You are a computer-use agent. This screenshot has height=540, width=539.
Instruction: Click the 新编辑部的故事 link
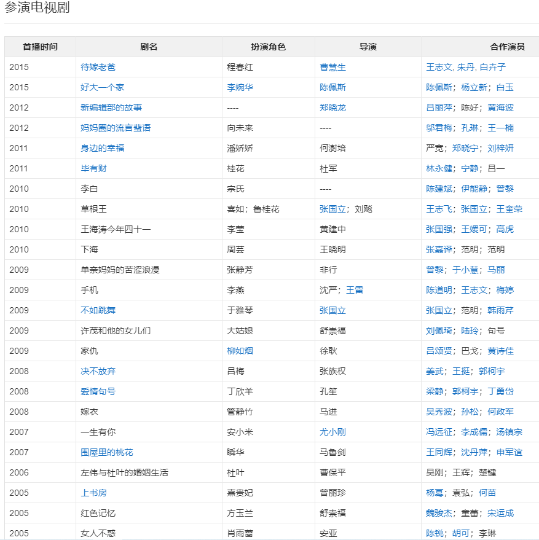[x=111, y=108]
